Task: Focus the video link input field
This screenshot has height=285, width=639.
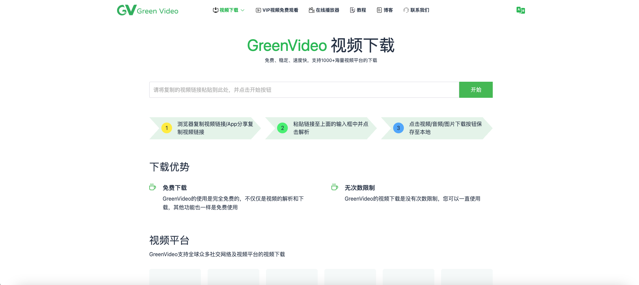Action: [304, 90]
